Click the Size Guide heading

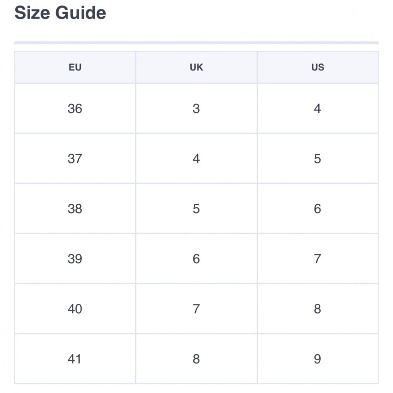click(60, 13)
